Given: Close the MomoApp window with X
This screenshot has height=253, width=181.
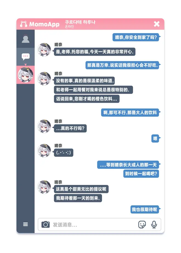Looking at the screenshot, I should [x=157, y=24].
